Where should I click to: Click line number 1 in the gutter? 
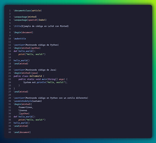click(x=10, y=11)
